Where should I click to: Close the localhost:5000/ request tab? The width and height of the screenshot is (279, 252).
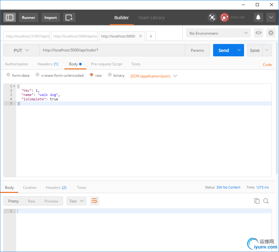coord(140,36)
